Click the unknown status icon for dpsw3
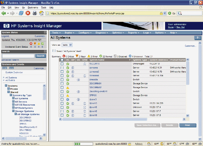Image resolution: width=203 pixels, height=146 pixels. pos(68,99)
